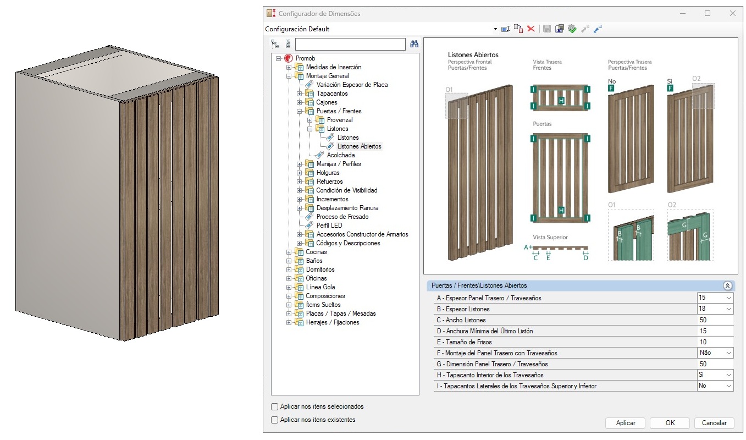Image resolution: width=746 pixels, height=440 pixels.
Task: Click the red X delete configuration icon
Action: (x=531, y=29)
